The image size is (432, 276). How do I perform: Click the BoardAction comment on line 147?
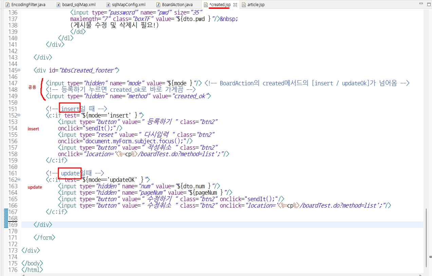307,83
